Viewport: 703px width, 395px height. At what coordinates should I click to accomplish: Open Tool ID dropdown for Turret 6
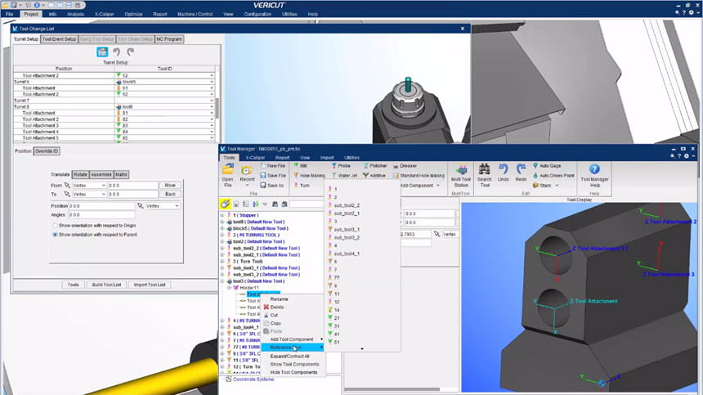tap(212, 82)
